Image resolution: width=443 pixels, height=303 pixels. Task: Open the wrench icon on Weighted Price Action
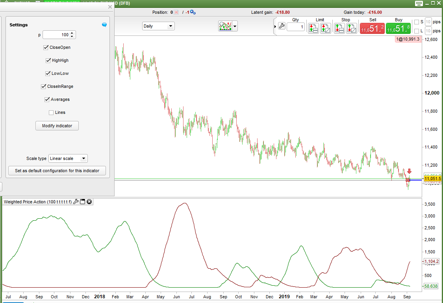tap(76, 201)
